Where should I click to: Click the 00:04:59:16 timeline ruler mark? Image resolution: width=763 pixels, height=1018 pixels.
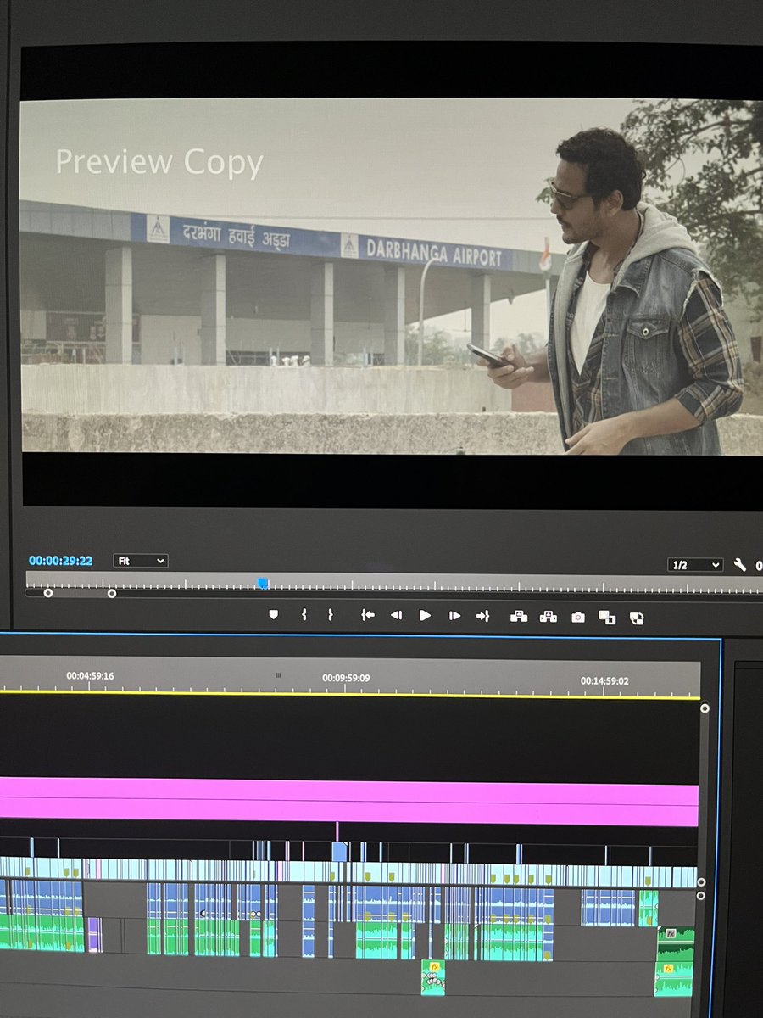tap(90, 676)
